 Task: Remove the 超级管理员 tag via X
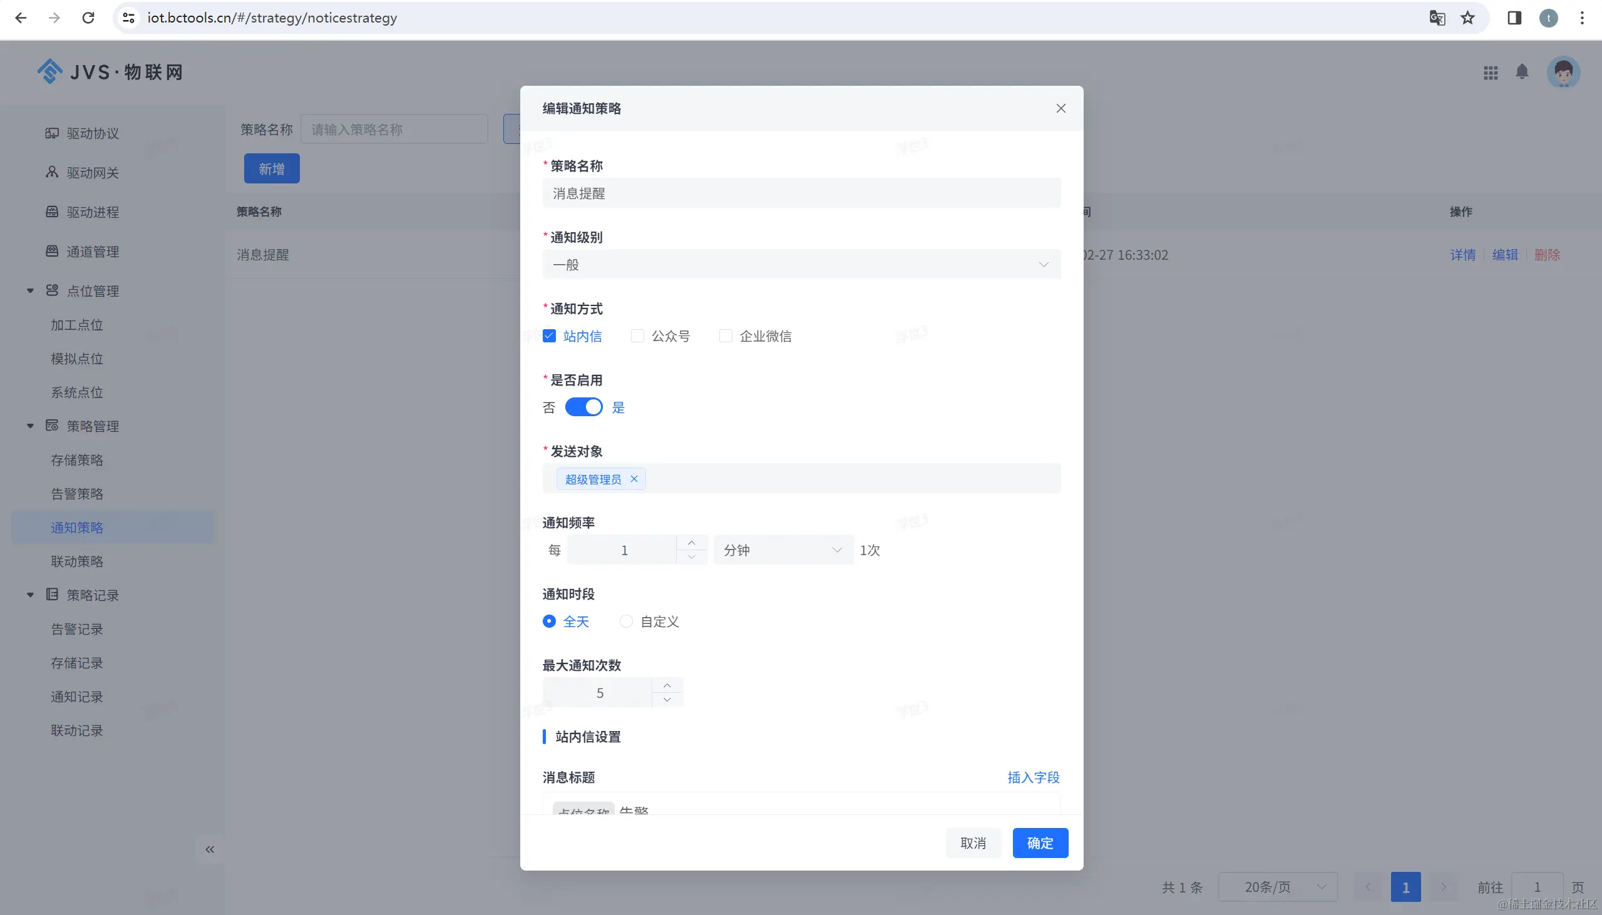click(634, 479)
